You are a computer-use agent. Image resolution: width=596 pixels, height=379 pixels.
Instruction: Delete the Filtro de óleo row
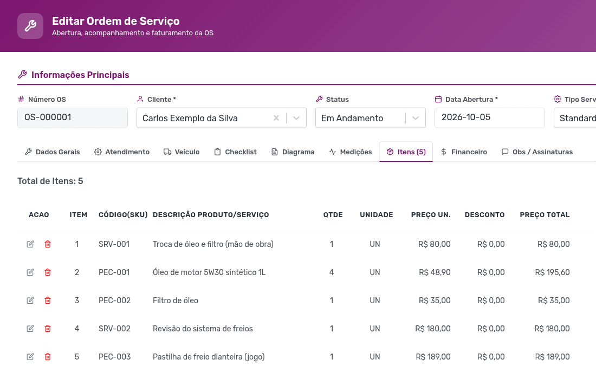coord(48,300)
